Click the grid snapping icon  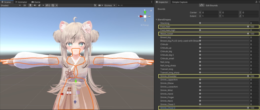coord(53,5)
